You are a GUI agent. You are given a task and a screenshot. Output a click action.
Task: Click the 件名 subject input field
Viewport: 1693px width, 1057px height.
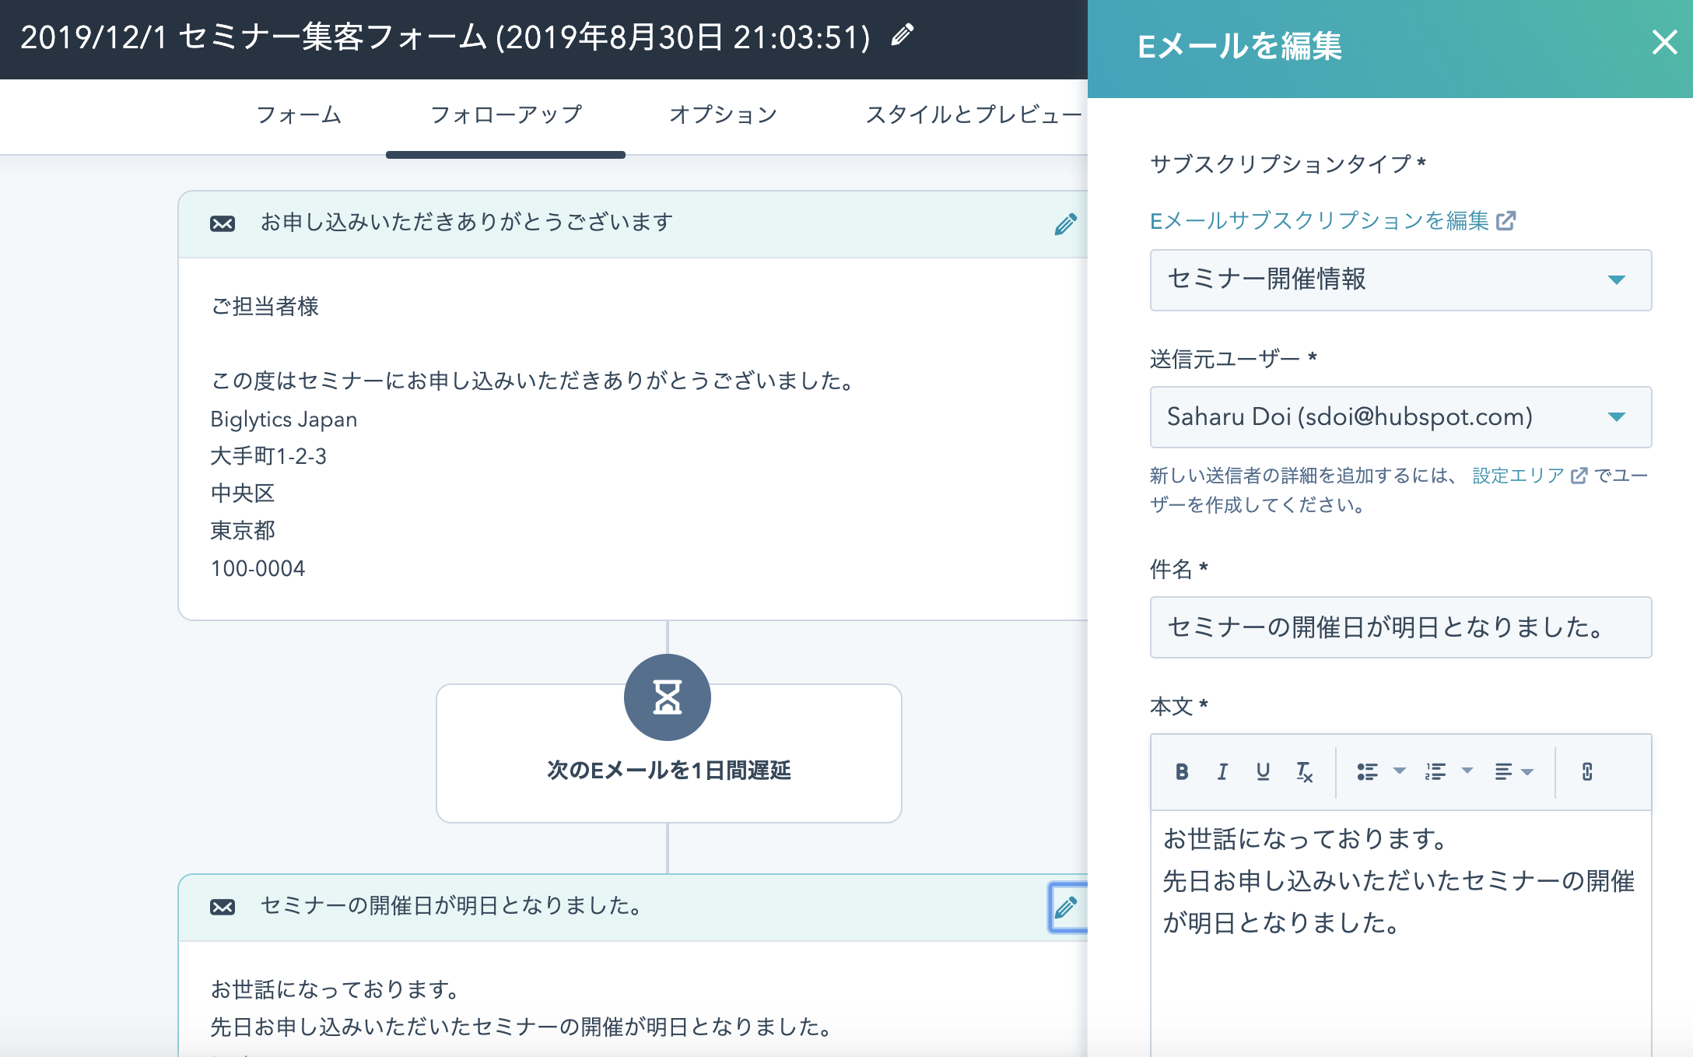click(x=1400, y=627)
